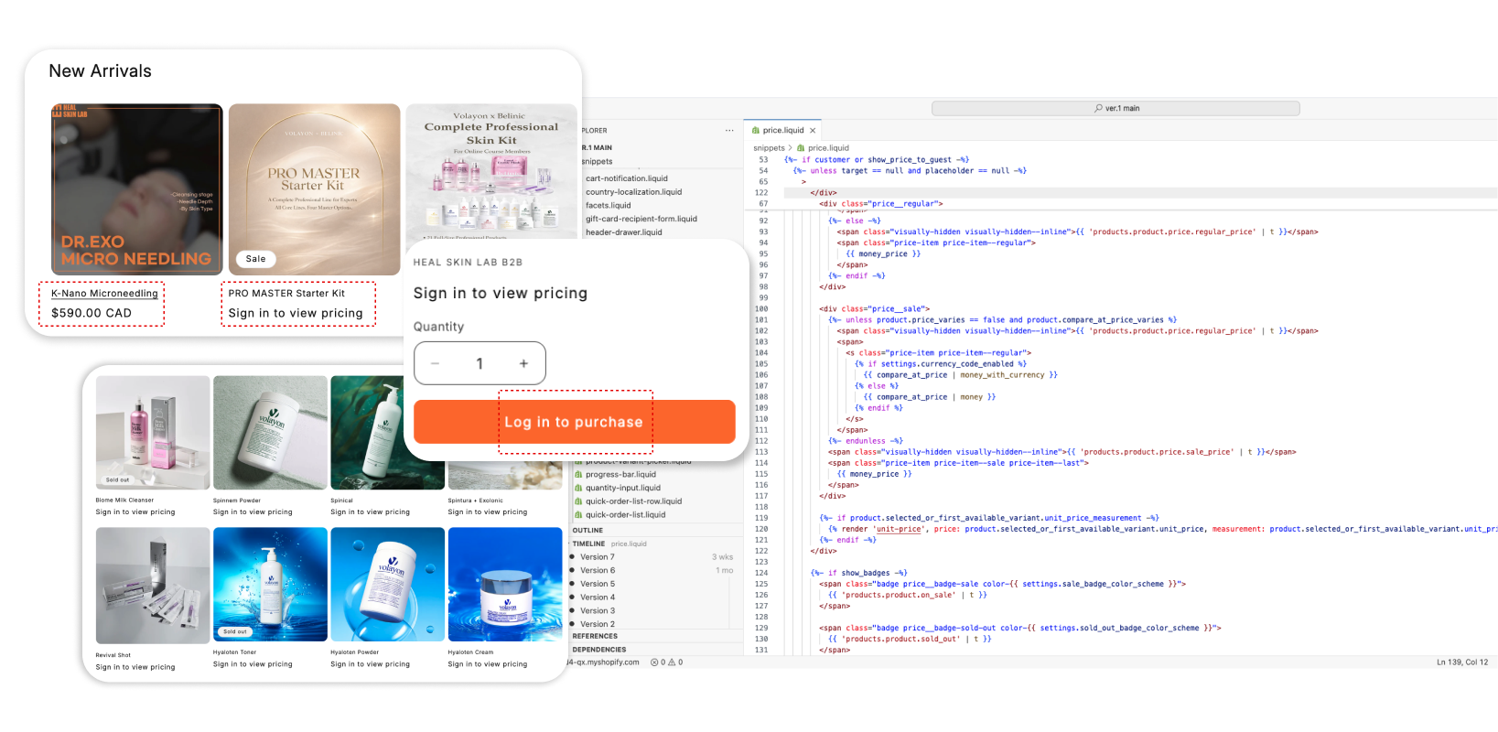Increase quantity with the plus button
The width and height of the screenshot is (1498, 732).
(x=523, y=363)
